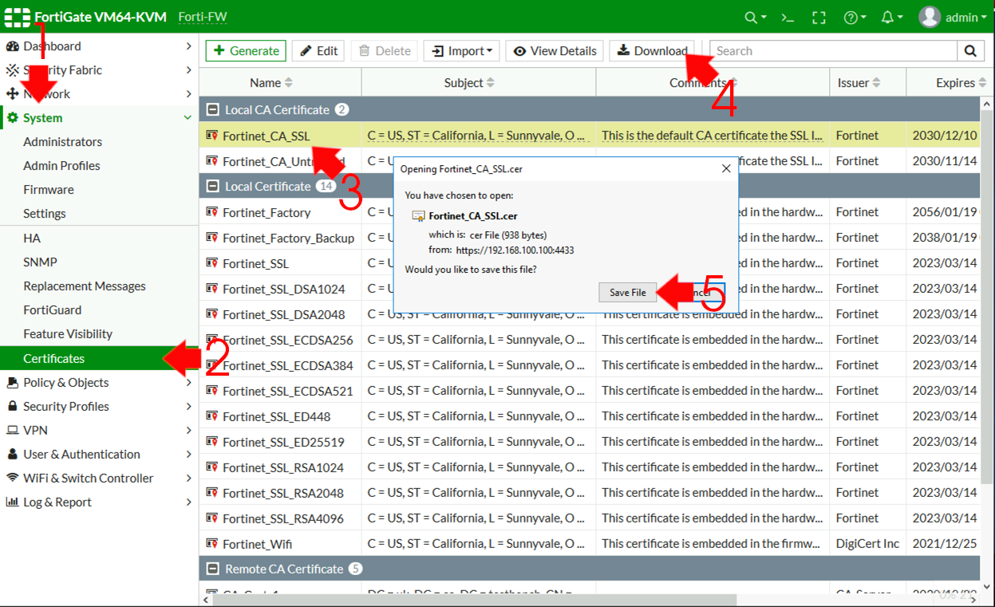Click the magnifier in the certificate search bar
Image resolution: width=995 pixels, height=607 pixels.
point(969,50)
